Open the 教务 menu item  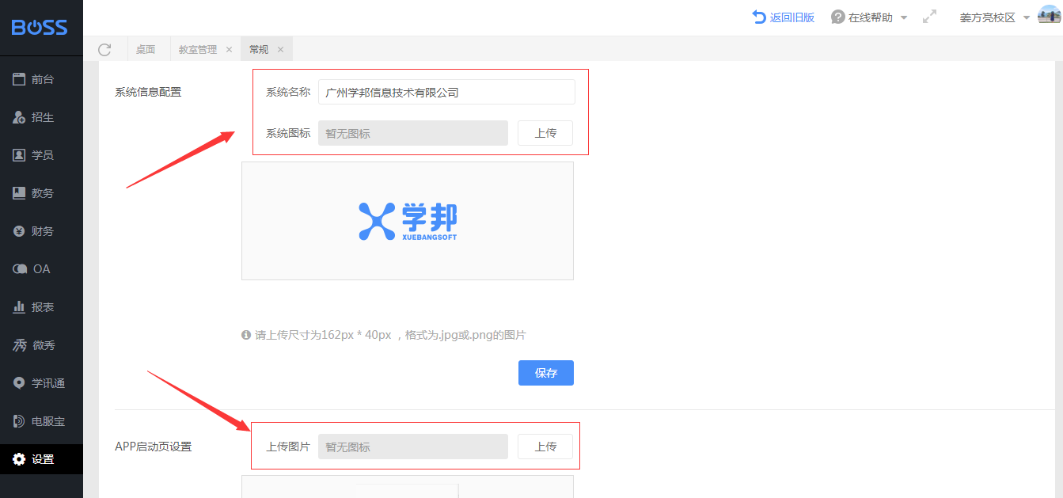[x=41, y=193]
